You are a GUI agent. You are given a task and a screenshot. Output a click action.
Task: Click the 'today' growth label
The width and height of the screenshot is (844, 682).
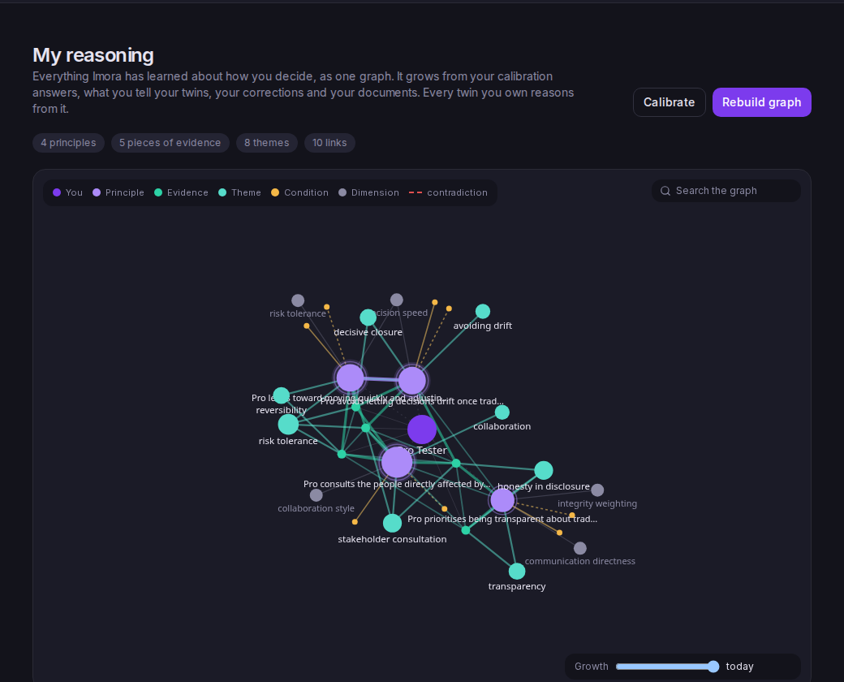[739, 667]
